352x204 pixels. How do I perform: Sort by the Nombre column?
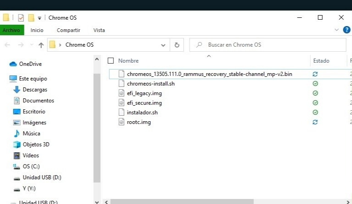(129, 61)
